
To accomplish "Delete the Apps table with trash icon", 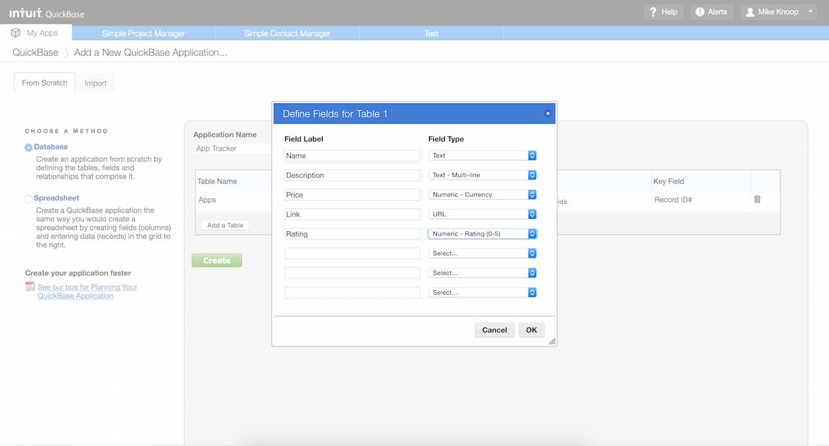I will [757, 200].
